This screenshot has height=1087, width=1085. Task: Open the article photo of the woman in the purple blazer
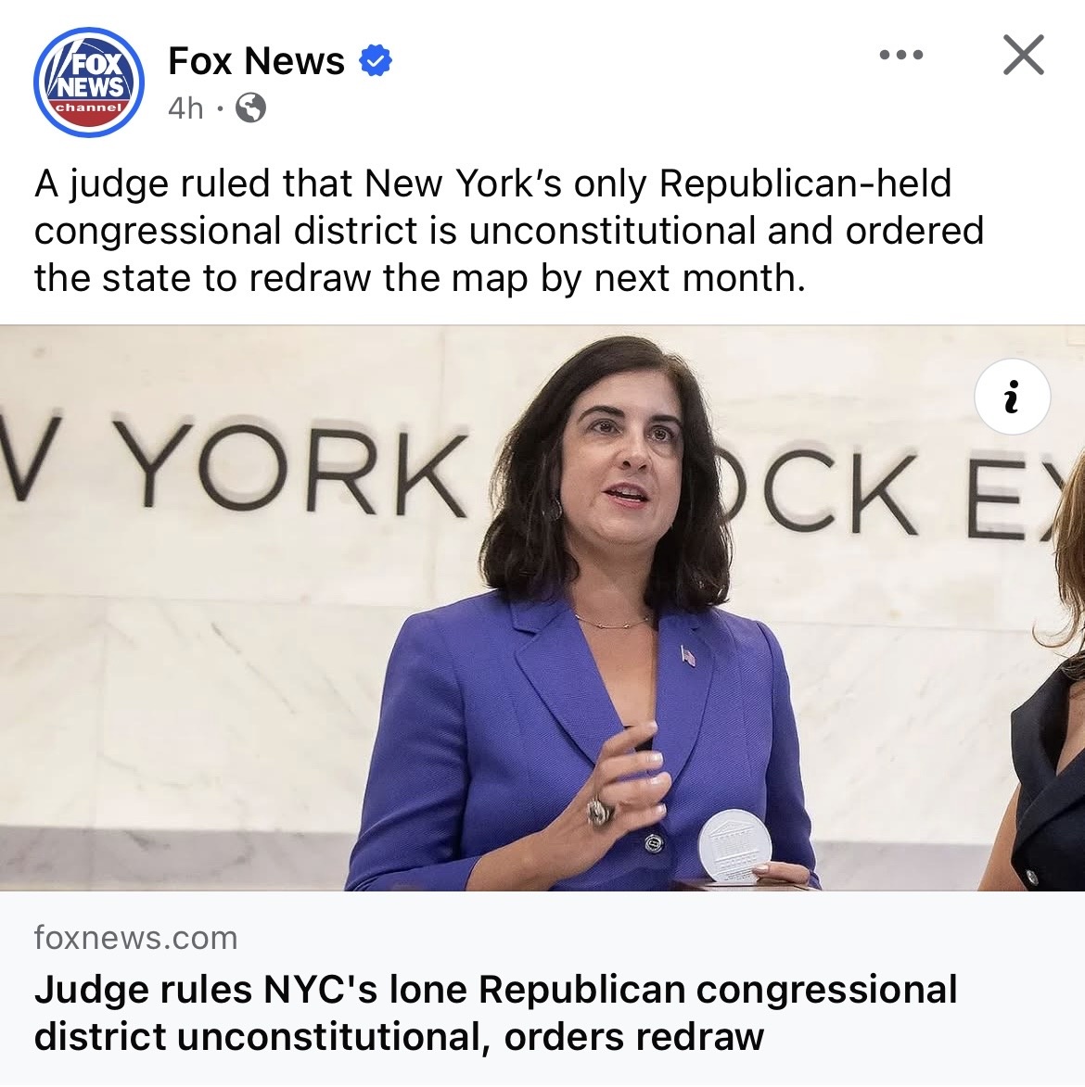pos(542,608)
